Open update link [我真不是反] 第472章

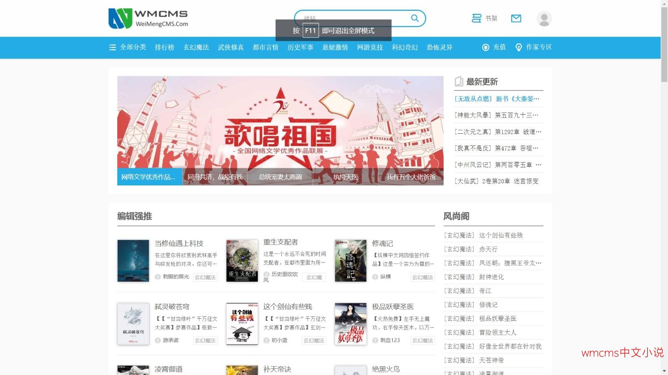496,148
